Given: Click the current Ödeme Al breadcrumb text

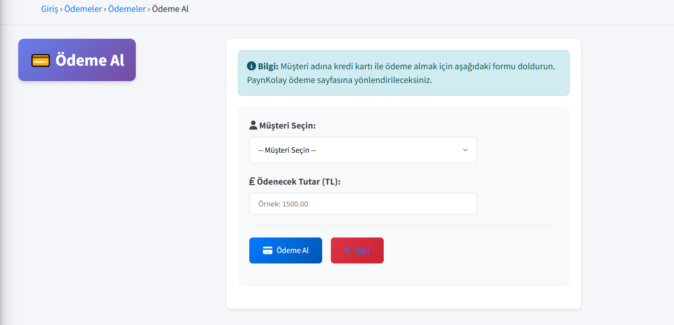Looking at the screenshot, I should click(170, 9).
